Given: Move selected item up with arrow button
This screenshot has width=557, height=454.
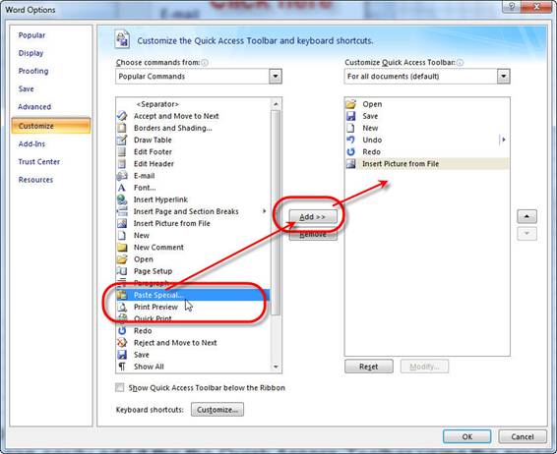Looking at the screenshot, I should tap(526, 216).
